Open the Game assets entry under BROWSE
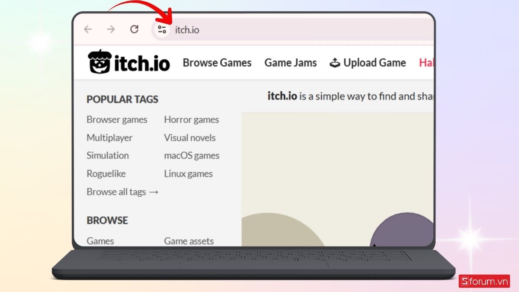The width and height of the screenshot is (519, 292). coord(189,241)
